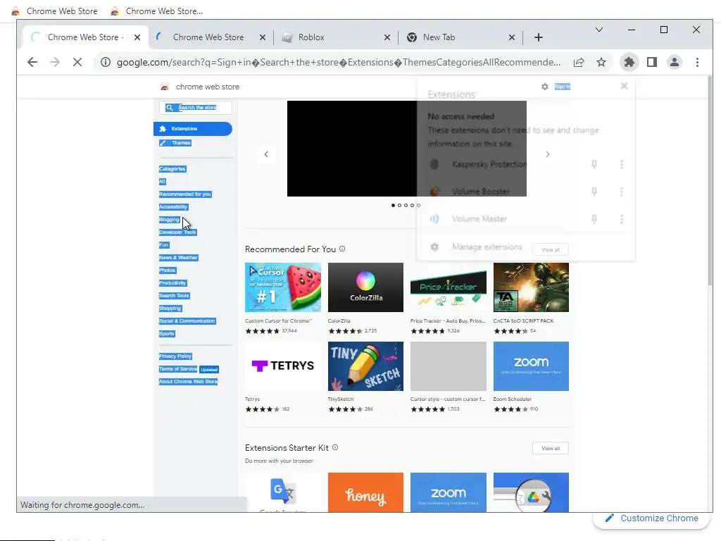Go back using the browser back arrow

tap(32, 62)
